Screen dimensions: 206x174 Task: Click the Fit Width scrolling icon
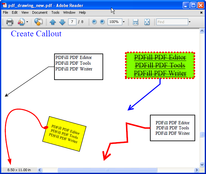click(x=135, y=22)
